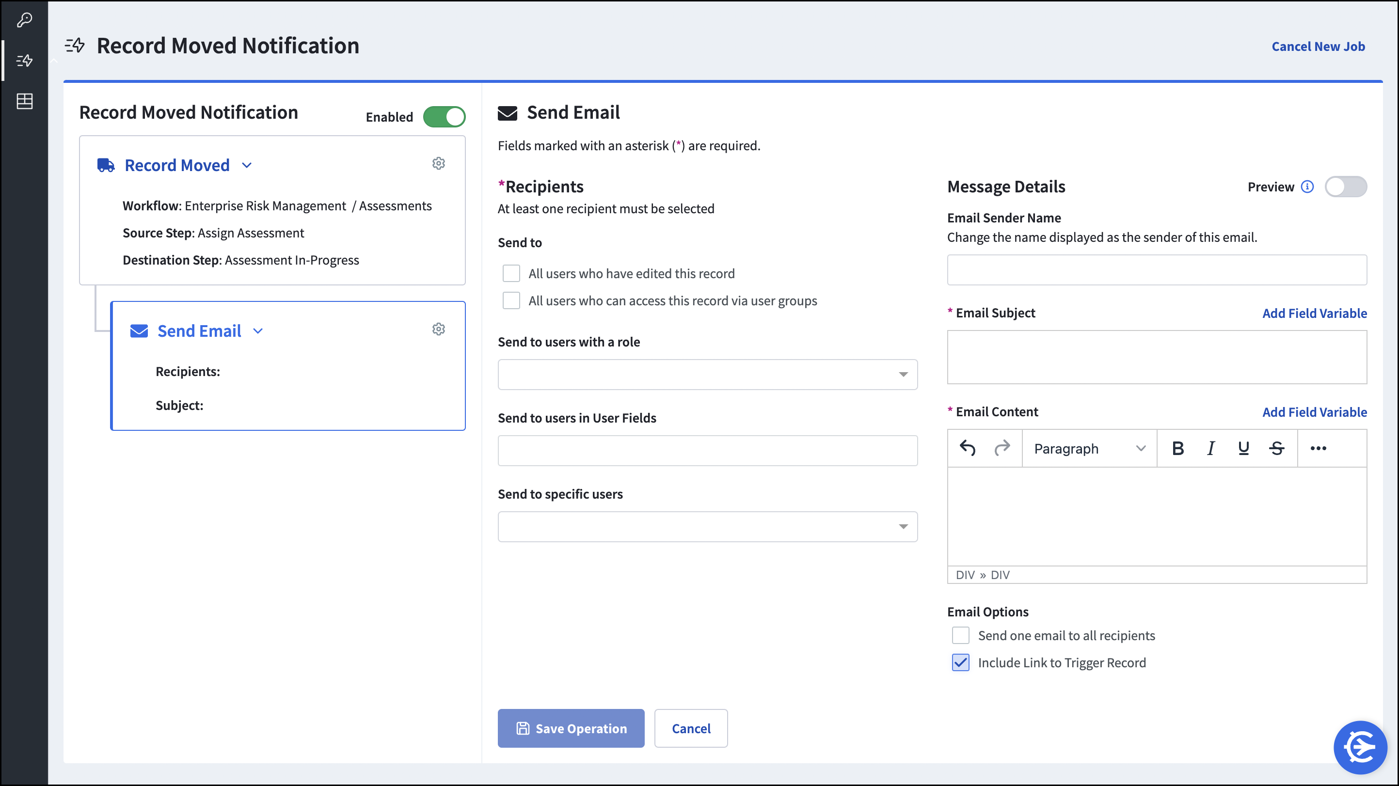Open the key icon in sidebar
The height and width of the screenshot is (786, 1399).
(x=24, y=20)
